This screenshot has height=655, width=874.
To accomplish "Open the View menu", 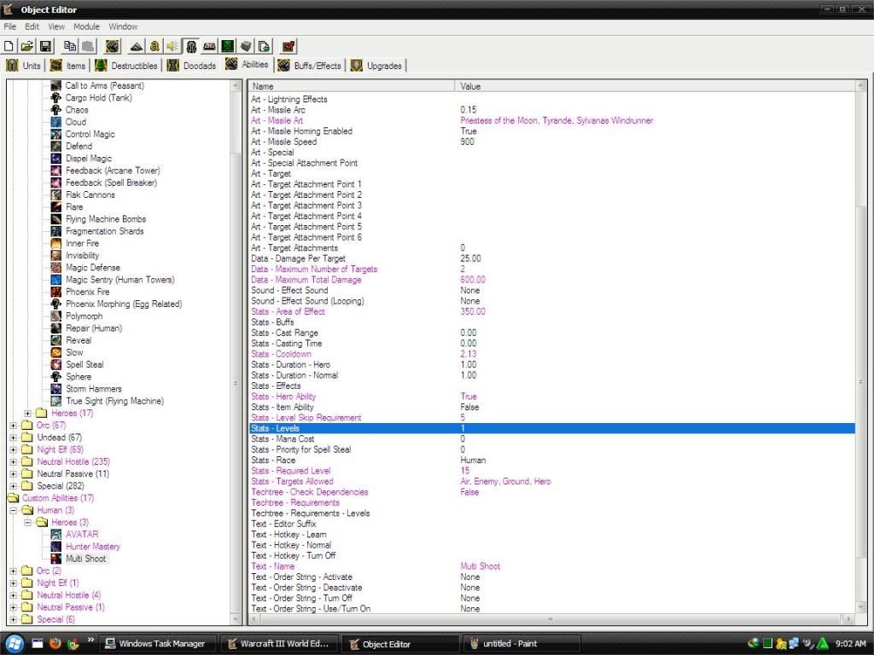I will 56,26.
